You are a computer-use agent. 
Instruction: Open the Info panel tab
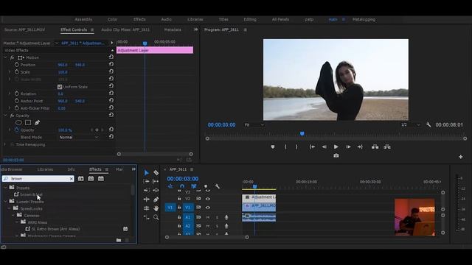[x=71, y=169]
